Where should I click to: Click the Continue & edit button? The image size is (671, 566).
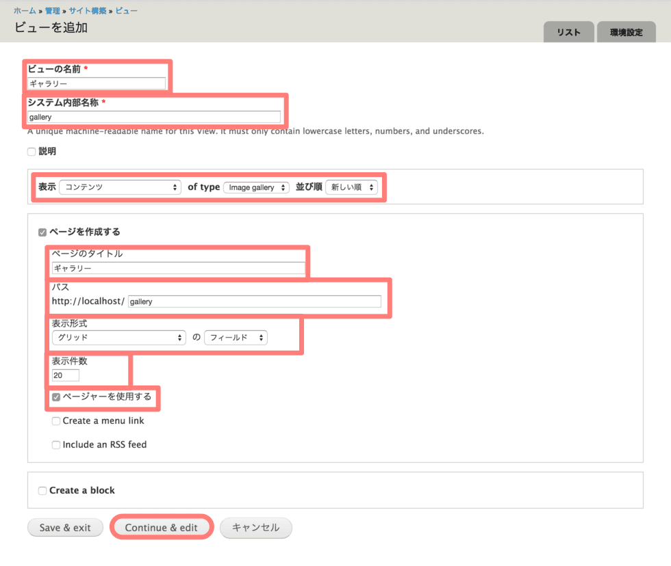pos(162,528)
